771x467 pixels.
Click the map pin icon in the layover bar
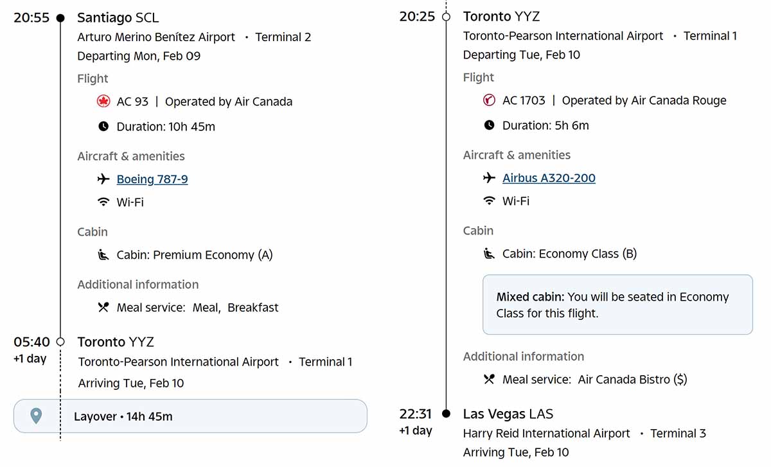37,416
